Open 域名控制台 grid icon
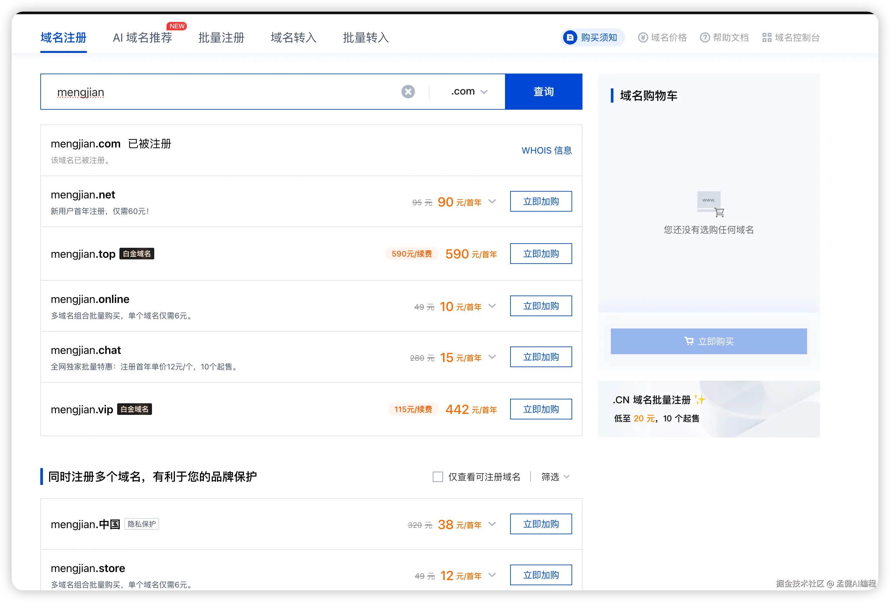 tap(767, 37)
